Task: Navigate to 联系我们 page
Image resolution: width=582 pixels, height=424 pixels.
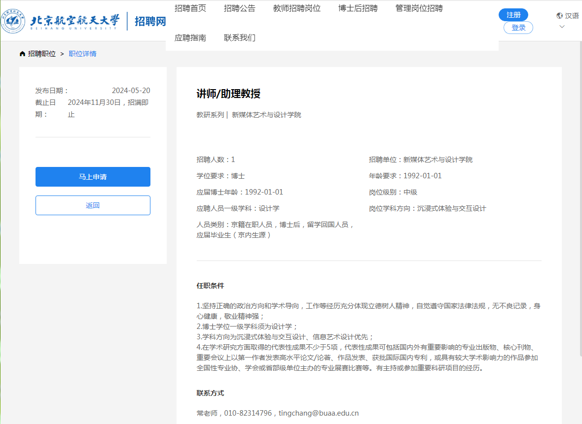Action: tap(240, 38)
